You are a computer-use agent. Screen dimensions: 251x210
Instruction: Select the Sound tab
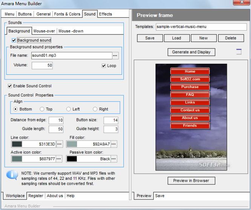click(x=90, y=14)
